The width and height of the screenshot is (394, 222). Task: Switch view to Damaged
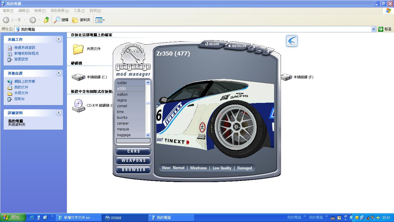click(x=245, y=168)
